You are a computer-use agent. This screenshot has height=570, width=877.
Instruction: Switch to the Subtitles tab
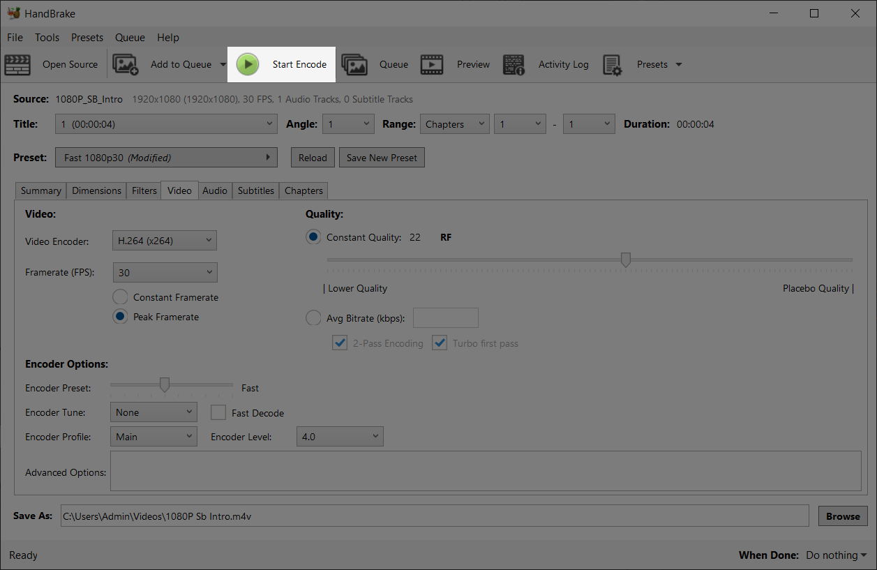pos(256,190)
